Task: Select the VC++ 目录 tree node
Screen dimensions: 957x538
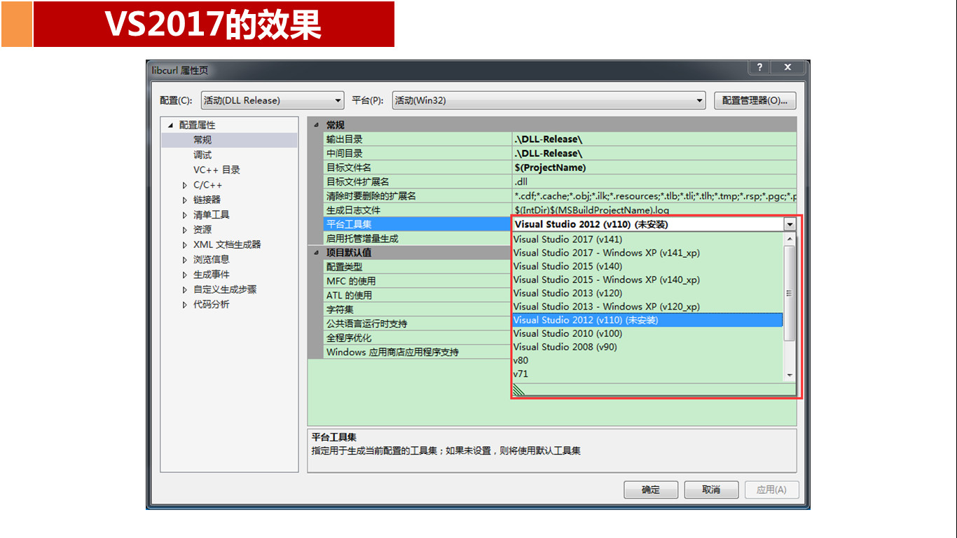Action: pyautogui.click(x=216, y=170)
